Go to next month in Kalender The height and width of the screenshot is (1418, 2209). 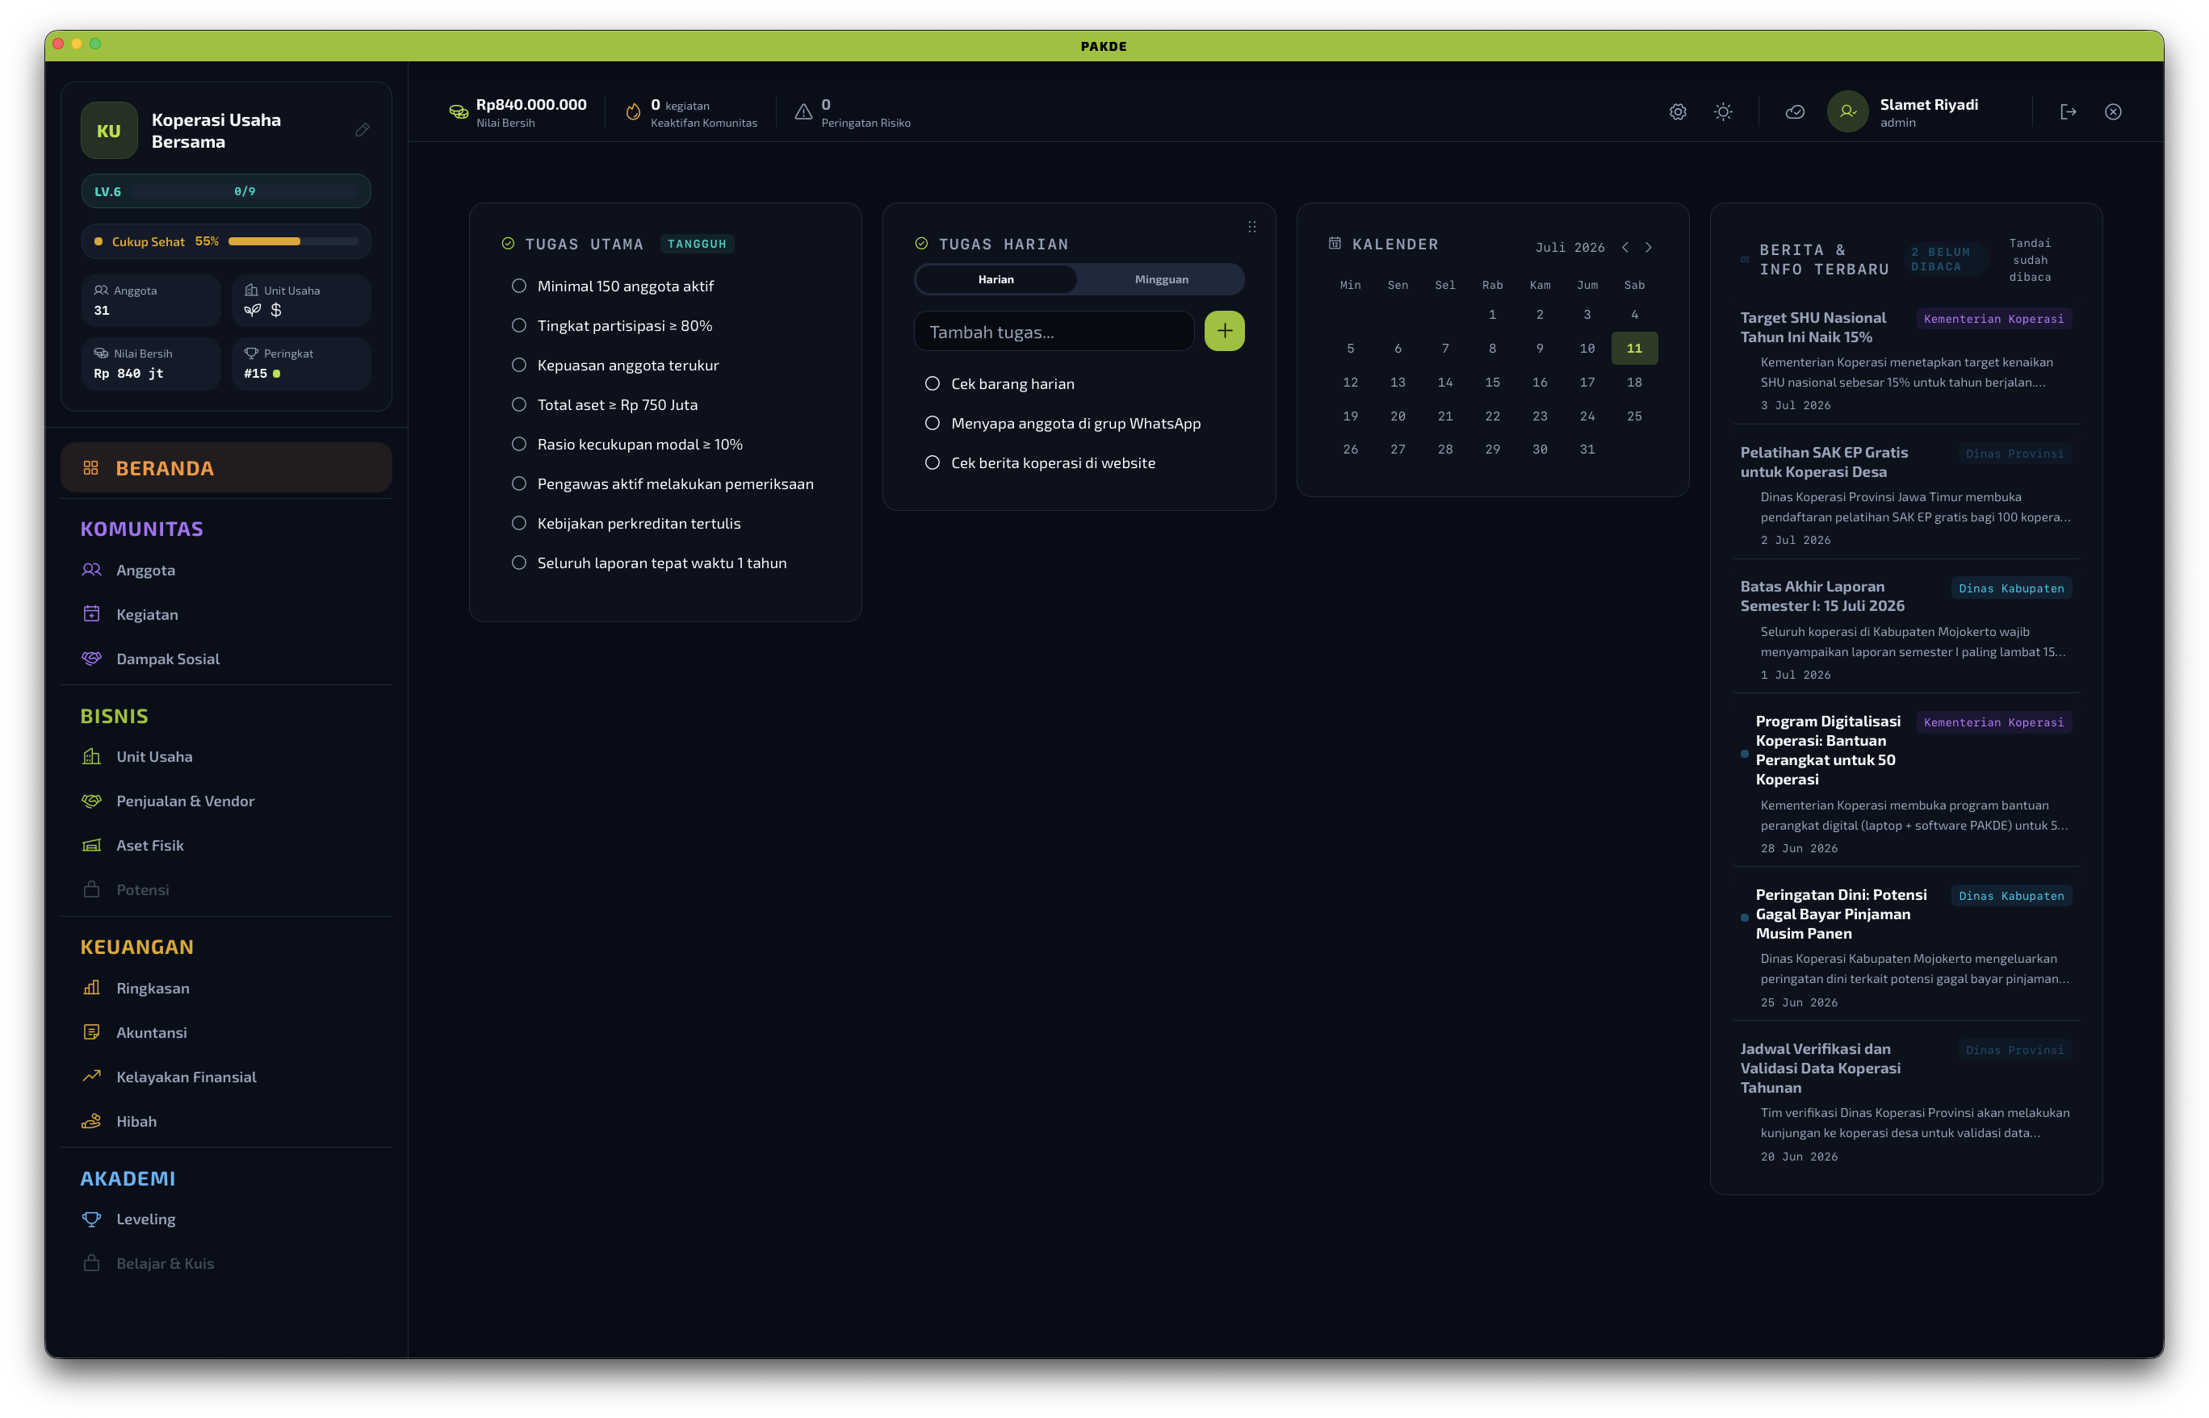[1649, 247]
